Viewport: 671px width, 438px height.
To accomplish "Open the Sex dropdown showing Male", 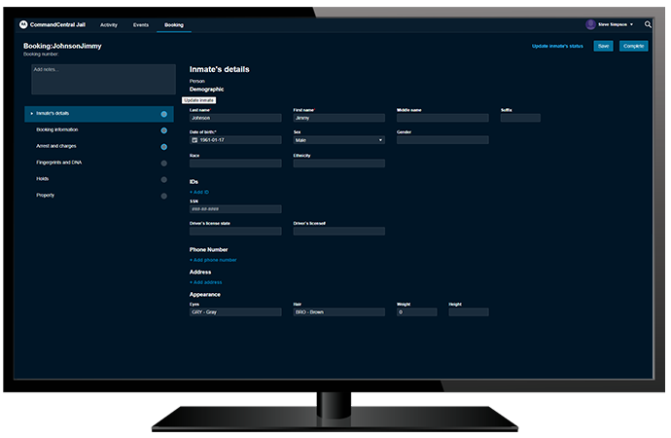I will [x=338, y=140].
